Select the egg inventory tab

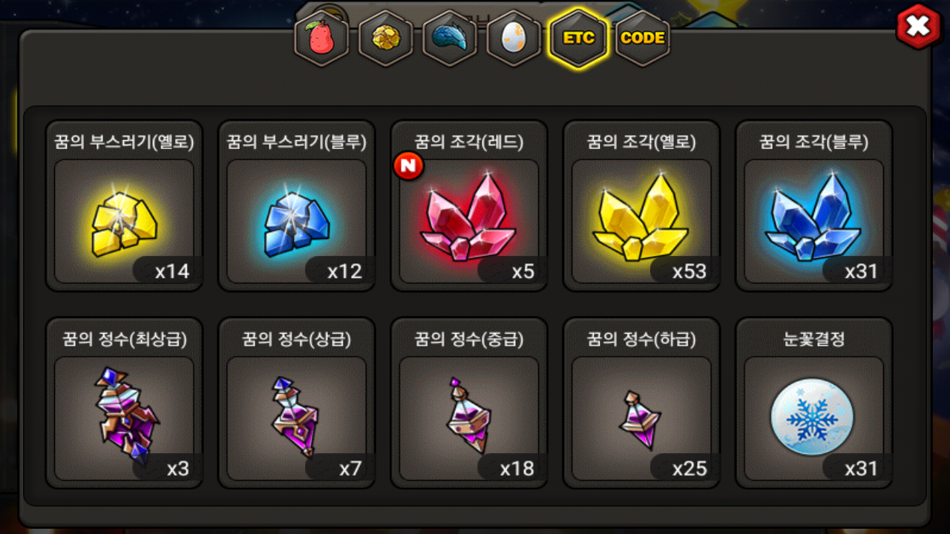514,39
